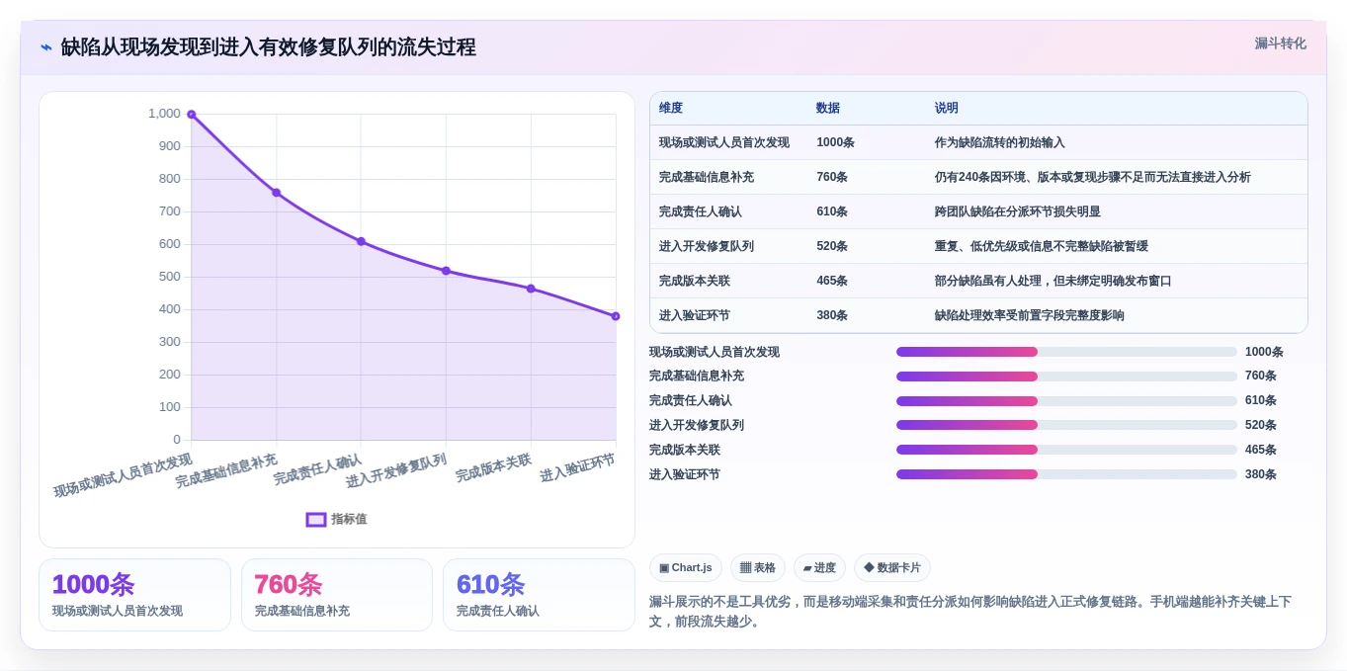Click the lightning icon beside the title
Screen dimensions: 1347x671
46,47
